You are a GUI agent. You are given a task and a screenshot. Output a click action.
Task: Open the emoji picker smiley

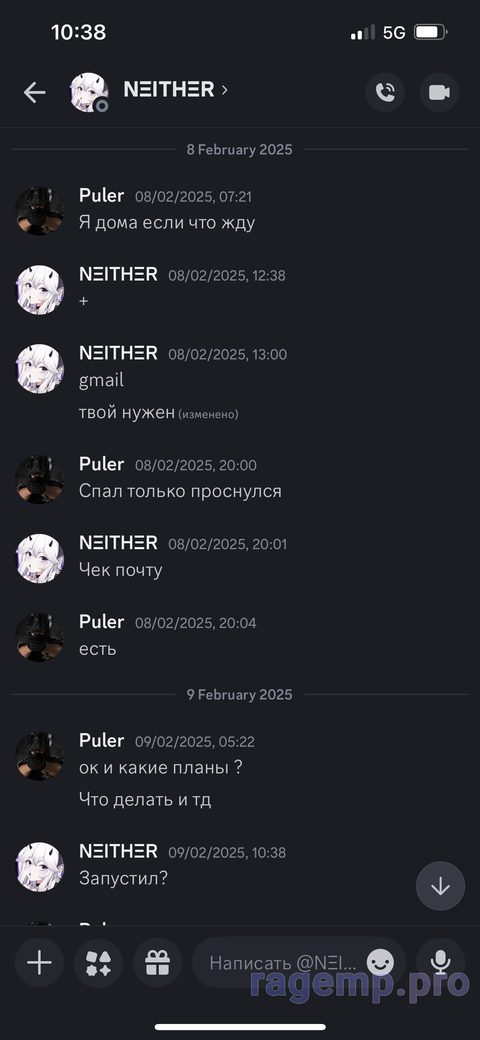coord(380,962)
